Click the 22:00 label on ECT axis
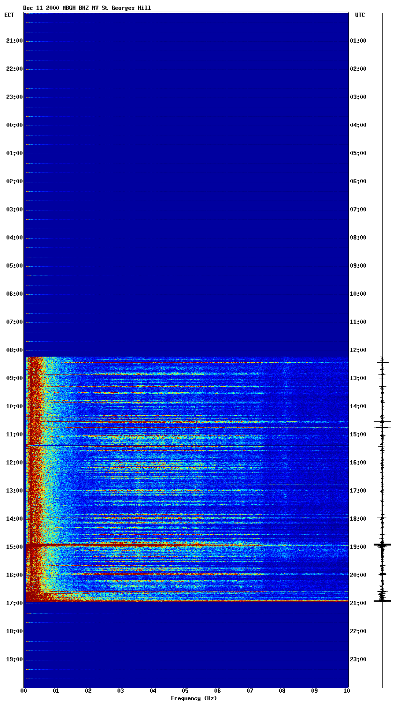399x703 pixels. (14, 69)
